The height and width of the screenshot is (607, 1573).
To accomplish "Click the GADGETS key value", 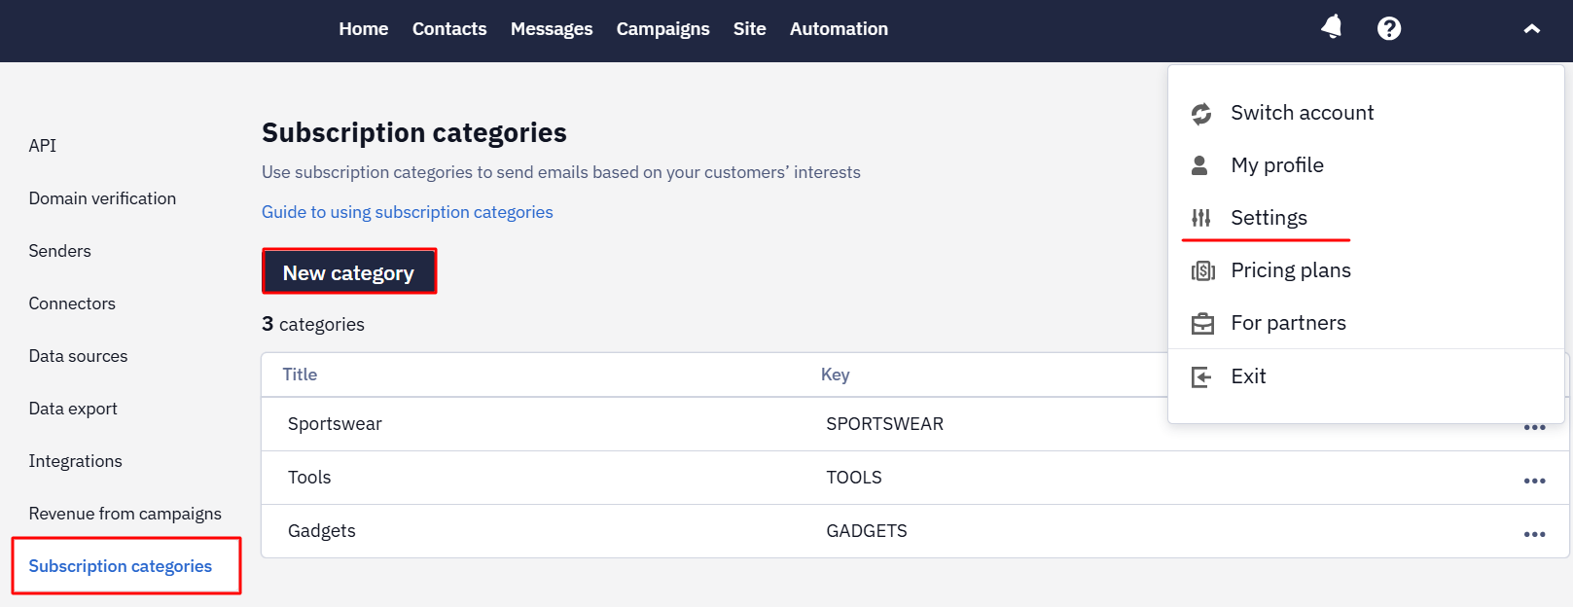I will tap(867, 531).
